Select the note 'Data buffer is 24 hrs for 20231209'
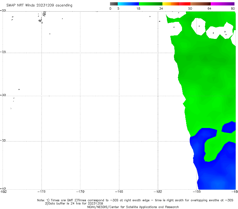This screenshot has height=209, width=238. tap(76, 204)
